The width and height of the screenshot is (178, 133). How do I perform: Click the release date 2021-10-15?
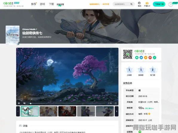click(x=143, y=96)
